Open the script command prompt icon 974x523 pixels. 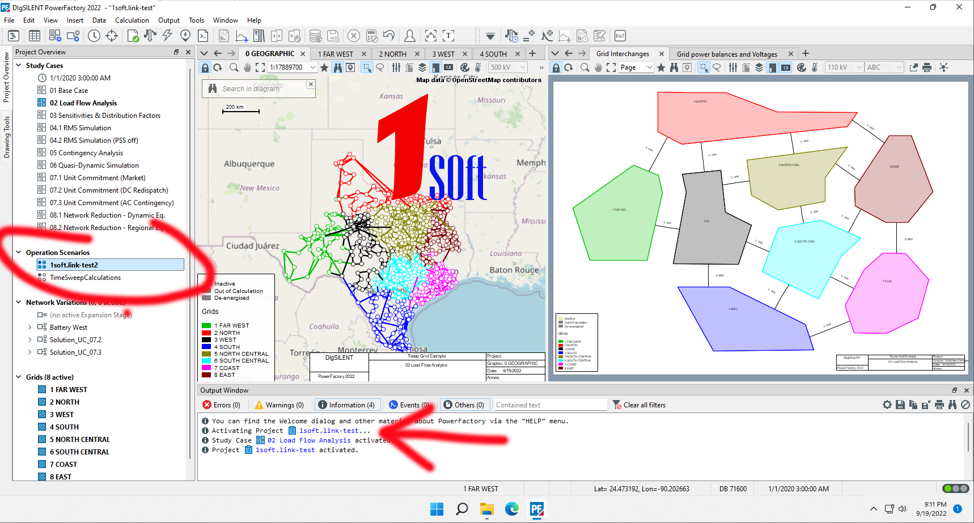(203, 36)
